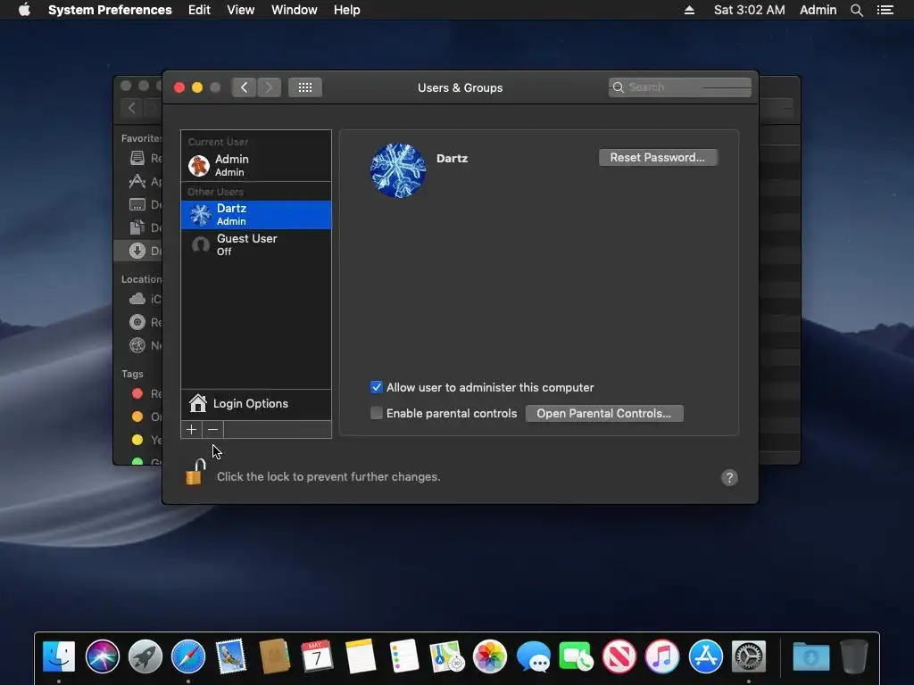This screenshot has width=914, height=685.
Task: Open News from the Dock
Action: click(619, 656)
